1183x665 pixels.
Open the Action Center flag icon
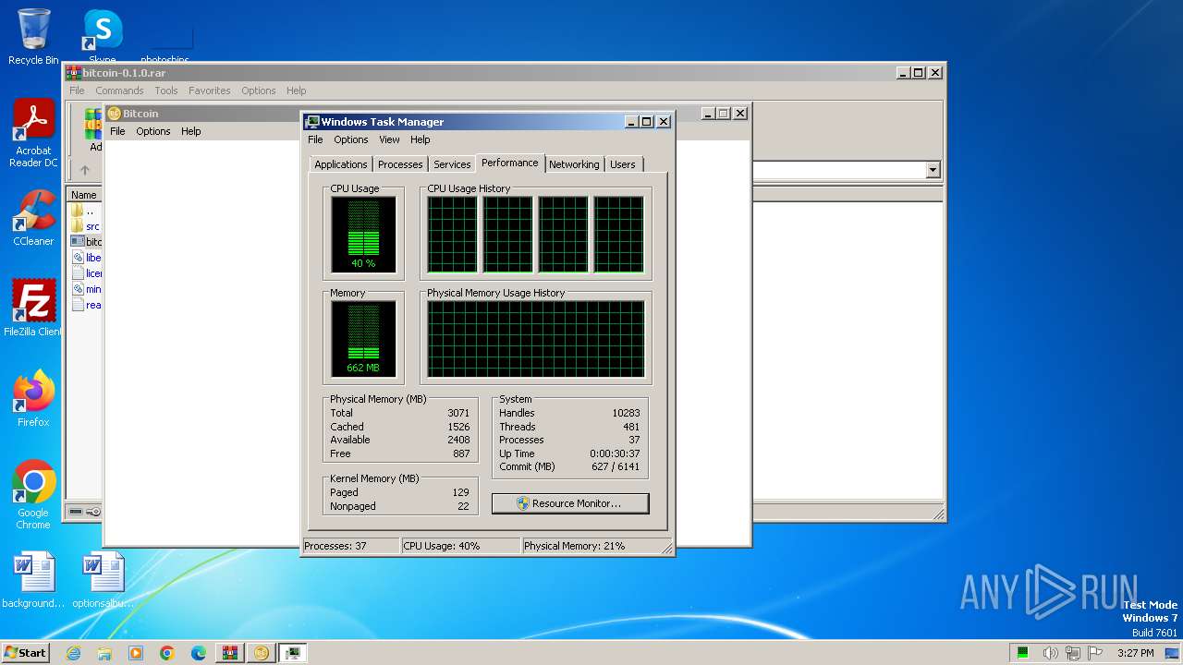point(1097,653)
